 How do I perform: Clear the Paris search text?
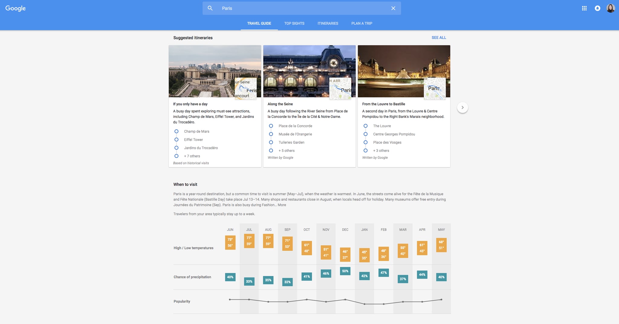[x=393, y=8]
